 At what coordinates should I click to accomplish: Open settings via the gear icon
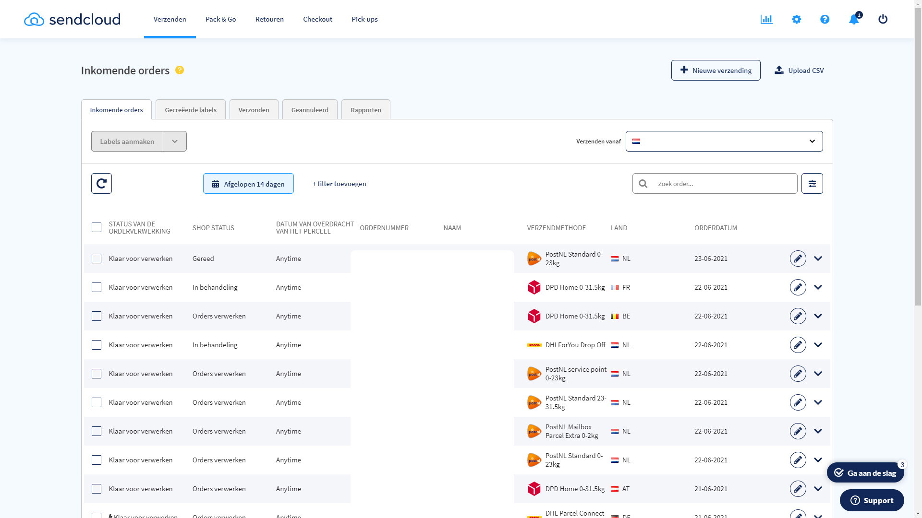tap(796, 19)
